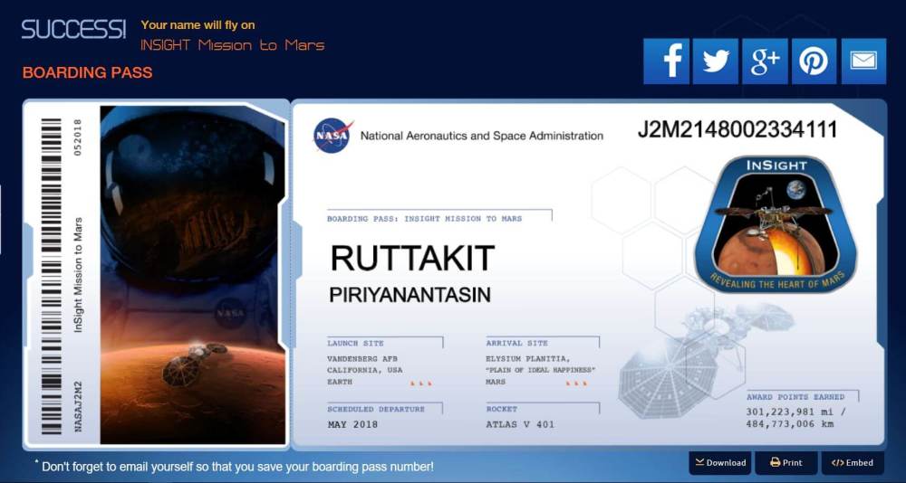
Task: Pin the pass using Pinterest icon
Action: (814, 62)
